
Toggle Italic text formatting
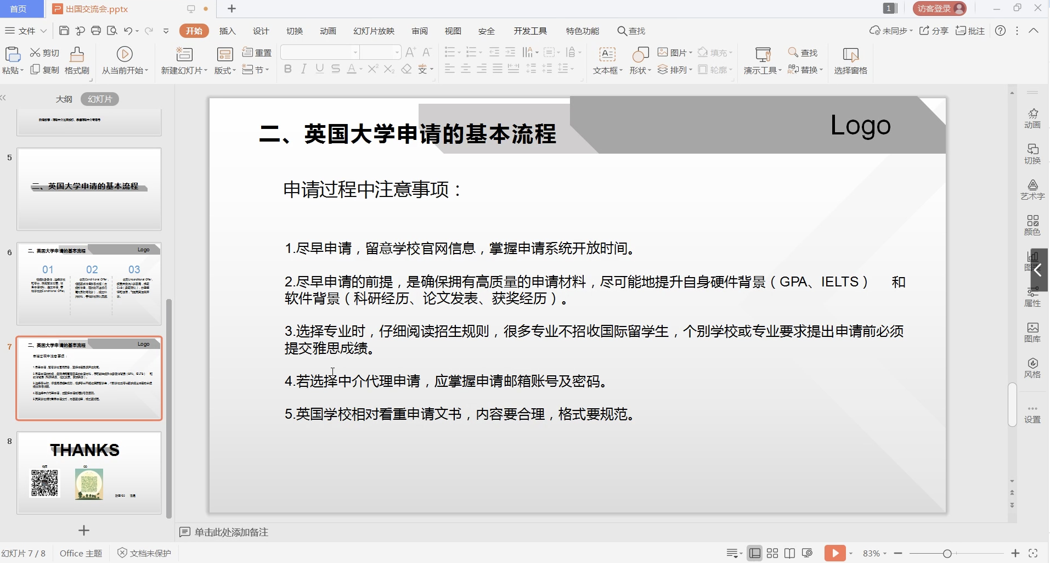pyautogui.click(x=303, y=69)
